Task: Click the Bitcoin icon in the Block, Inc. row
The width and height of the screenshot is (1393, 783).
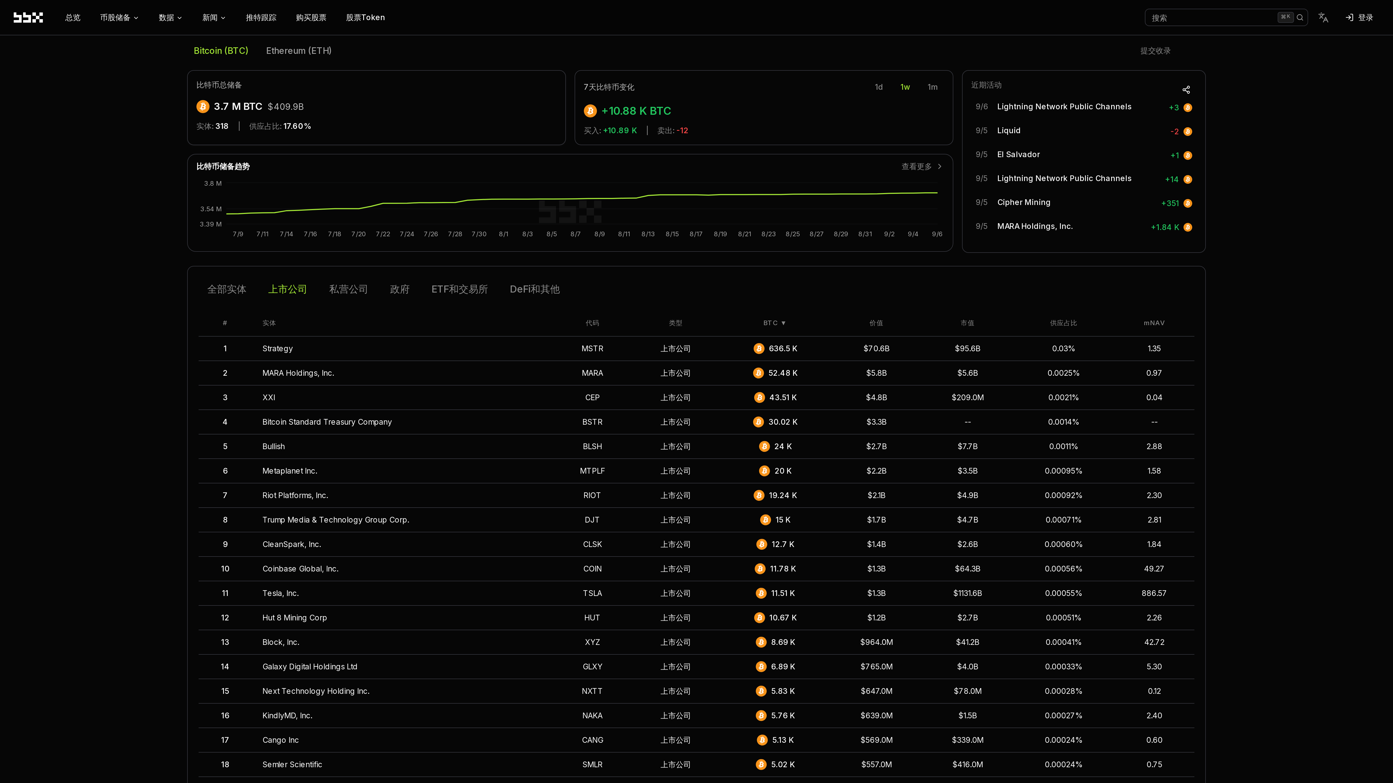Action: point(761,642)
